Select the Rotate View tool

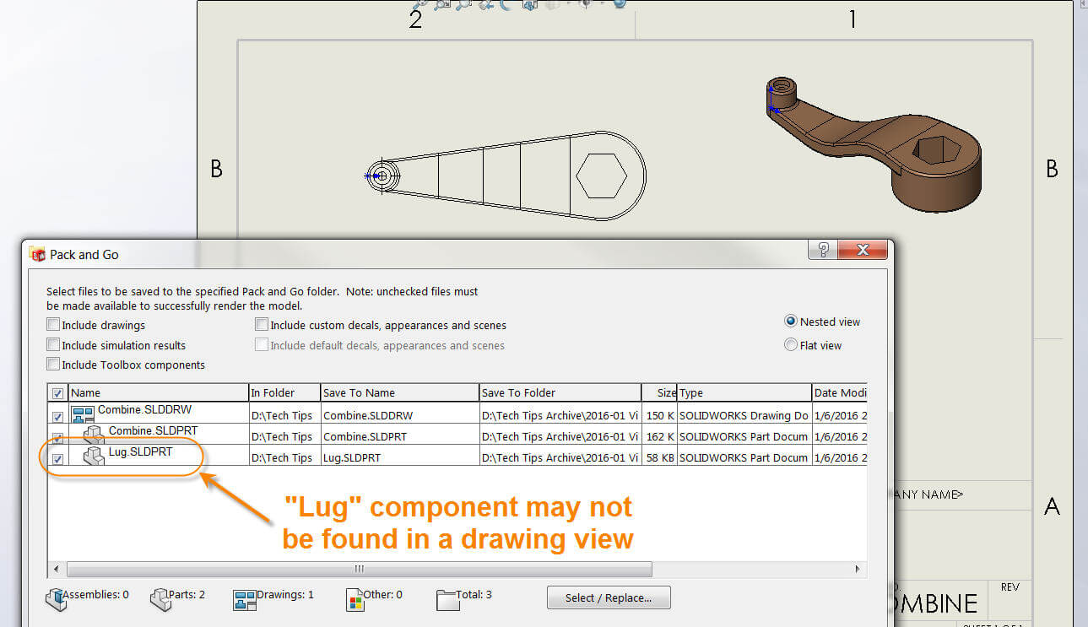[x=506, y=4]
